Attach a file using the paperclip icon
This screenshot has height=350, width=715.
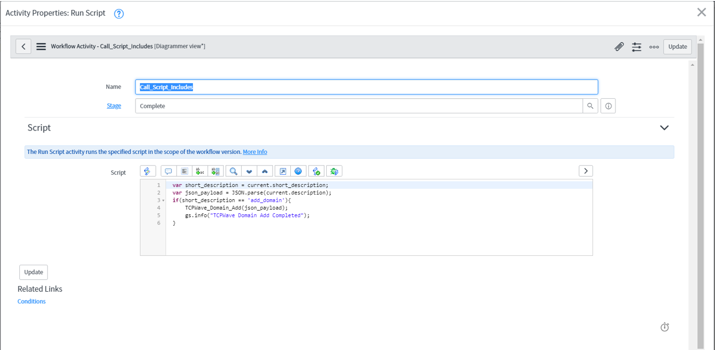click(x=619, y=46)
